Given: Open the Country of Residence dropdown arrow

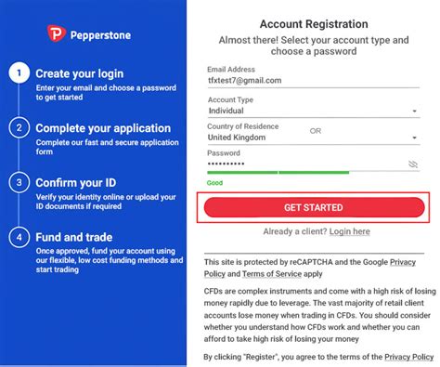Looking at the screenshot, I should [x=414, y=138].
